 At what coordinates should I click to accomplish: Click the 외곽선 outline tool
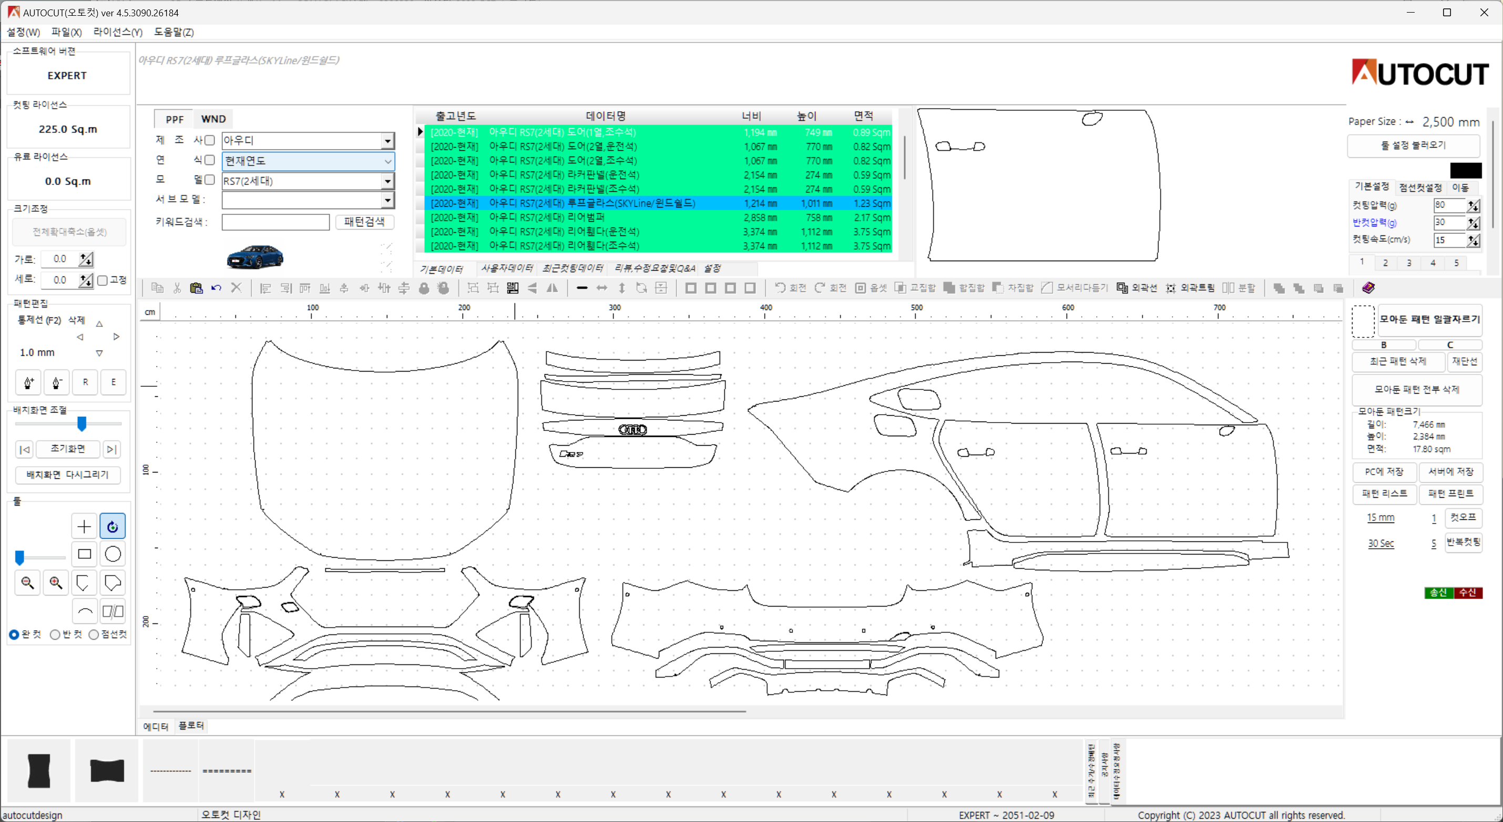click(x=1137, y=287)
